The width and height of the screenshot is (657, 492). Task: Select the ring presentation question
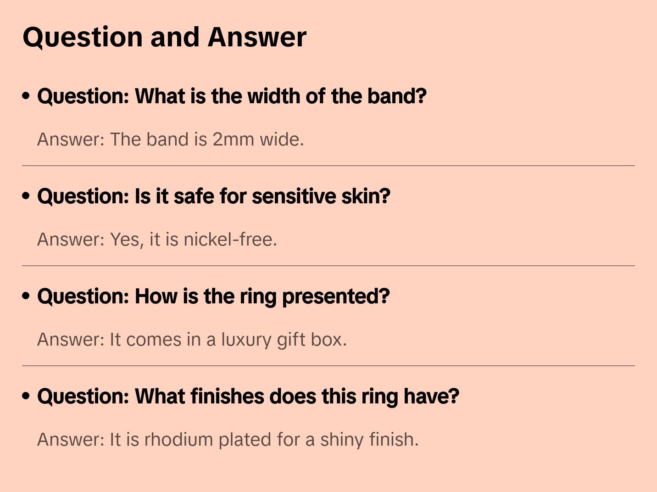213,296
